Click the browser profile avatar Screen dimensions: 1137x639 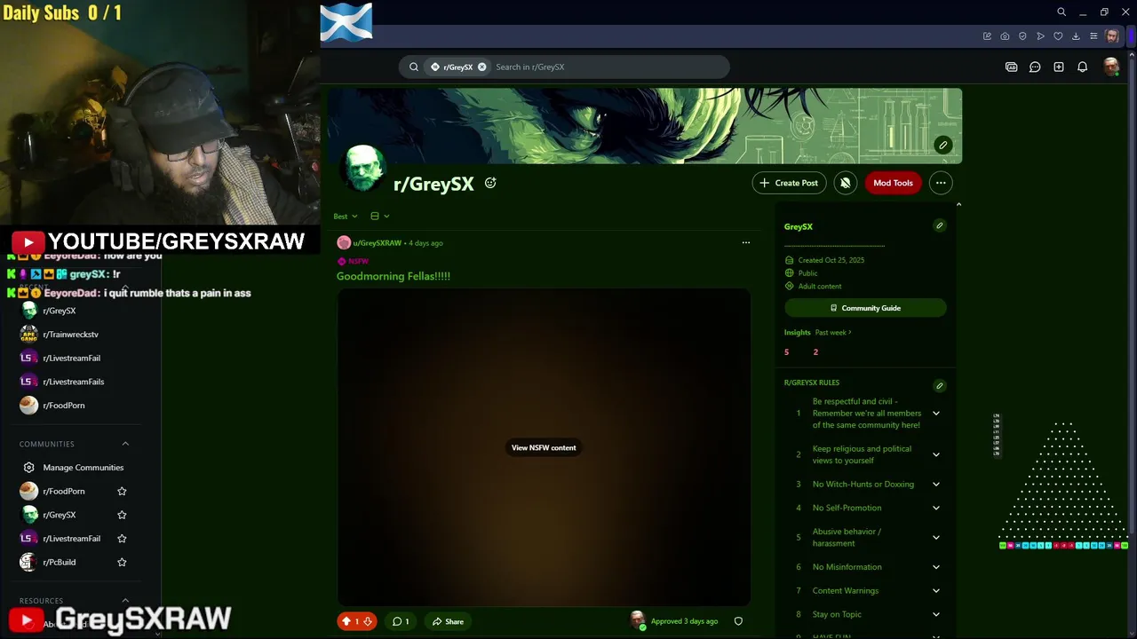click(1112, 36)
